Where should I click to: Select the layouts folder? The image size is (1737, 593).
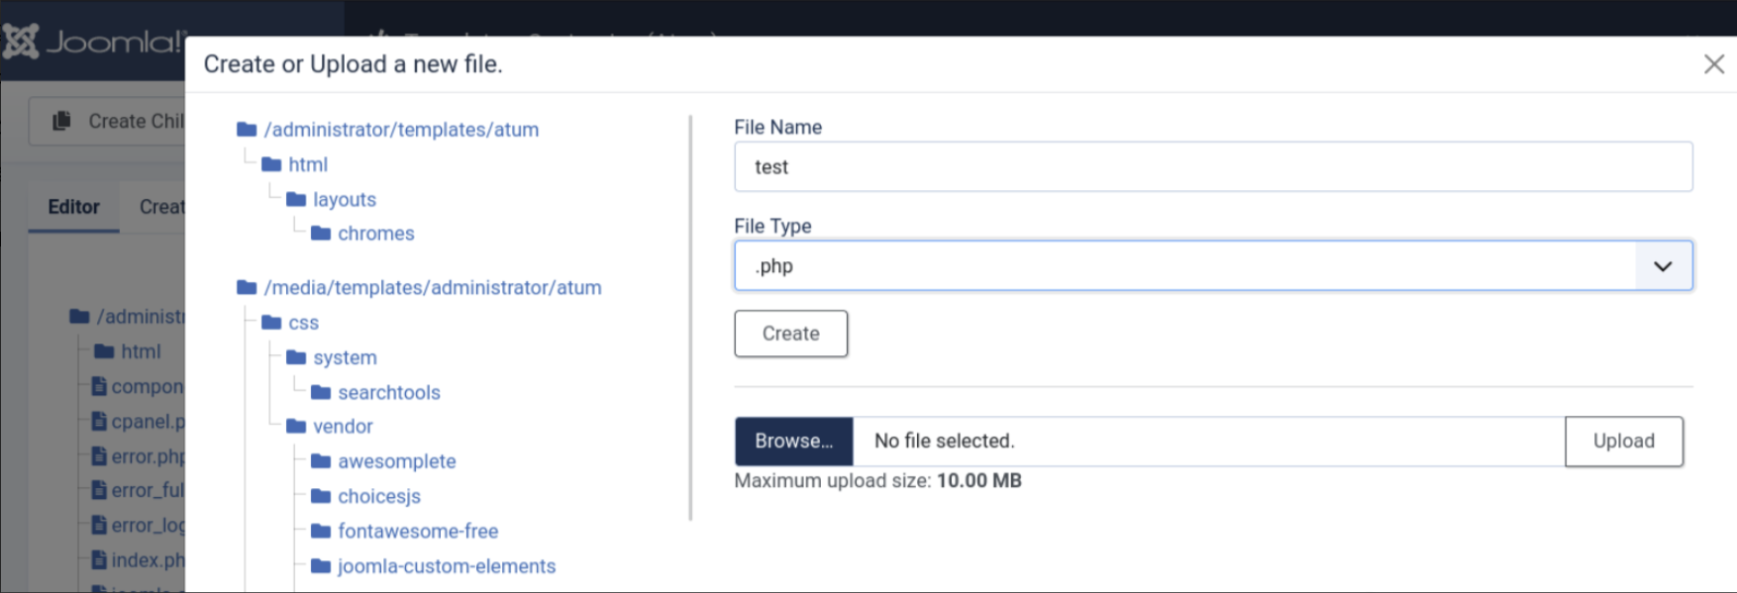(x=344, y=200)
